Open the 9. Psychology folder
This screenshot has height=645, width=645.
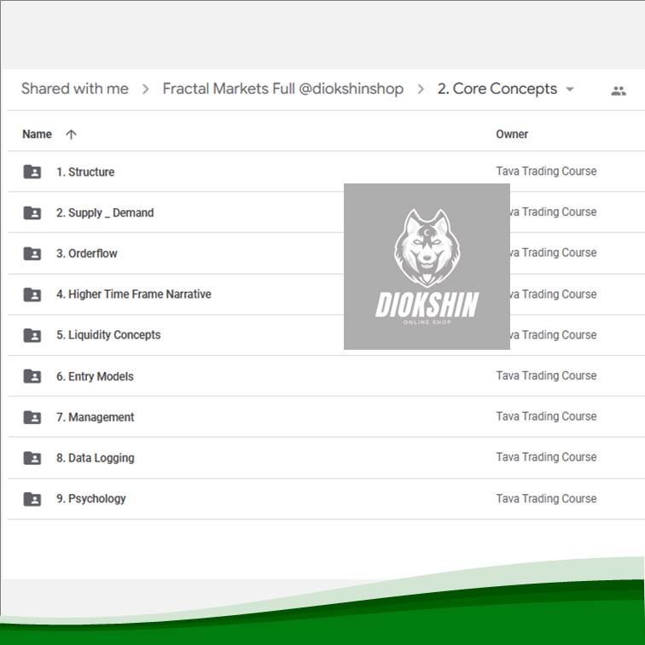[90, 499]
